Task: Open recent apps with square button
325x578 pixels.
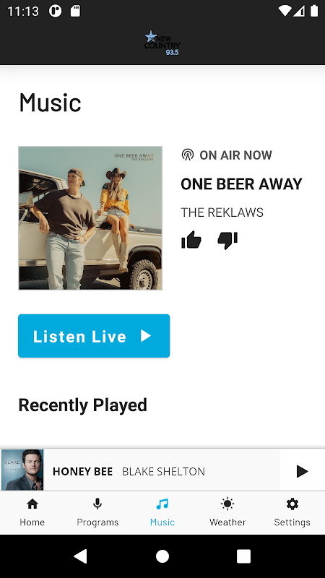Action: pyautogui.click(x=243, y=556)
